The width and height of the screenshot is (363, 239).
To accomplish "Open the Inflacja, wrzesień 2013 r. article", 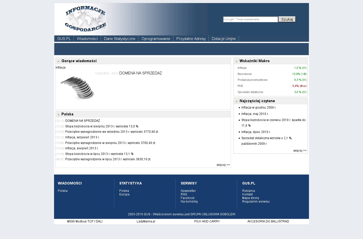I will [x=82, y=137].
